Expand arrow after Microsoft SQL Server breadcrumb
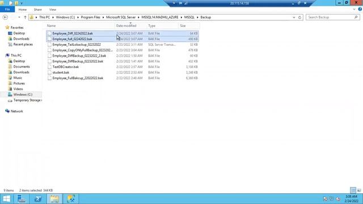The image size is (363, 204). point(138,18)
